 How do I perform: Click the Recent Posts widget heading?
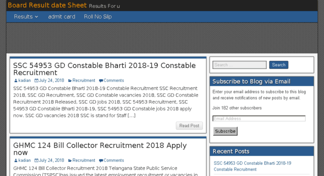point(231,151)
